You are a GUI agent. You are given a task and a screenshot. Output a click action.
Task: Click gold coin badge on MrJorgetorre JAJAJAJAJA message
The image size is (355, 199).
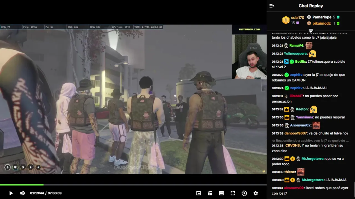(292, 180)
